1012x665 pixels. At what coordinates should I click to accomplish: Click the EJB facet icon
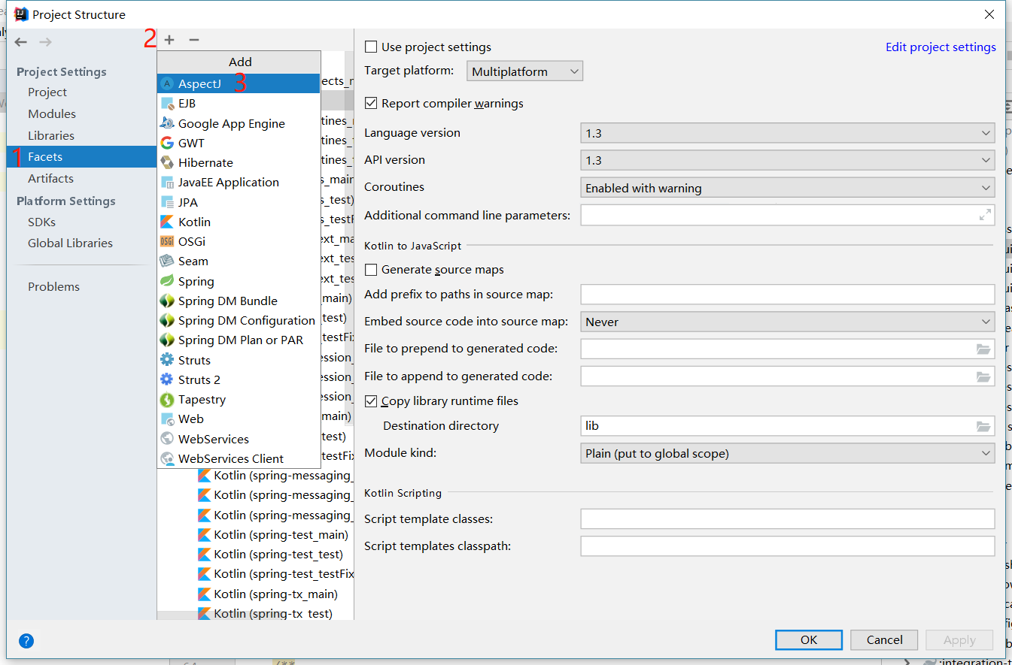[167, 103]
